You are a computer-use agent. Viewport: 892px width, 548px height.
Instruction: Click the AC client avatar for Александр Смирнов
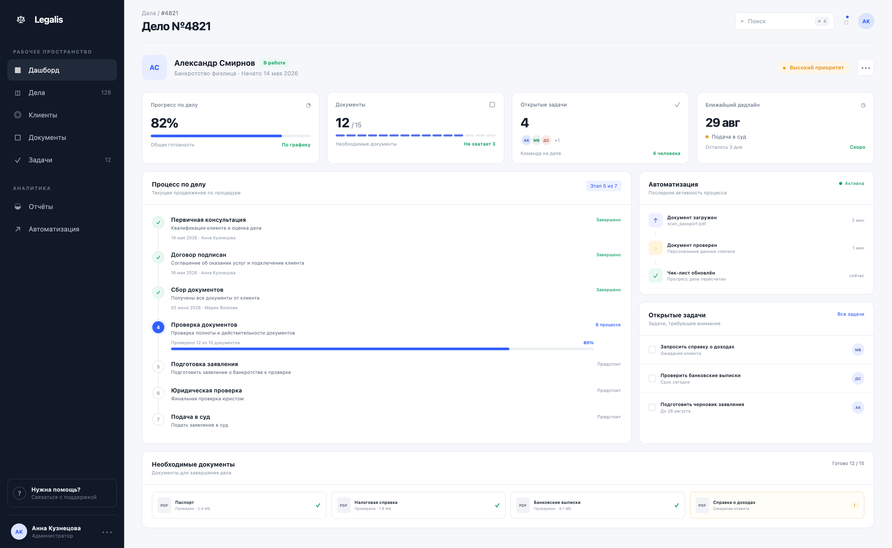coord(154,67)
